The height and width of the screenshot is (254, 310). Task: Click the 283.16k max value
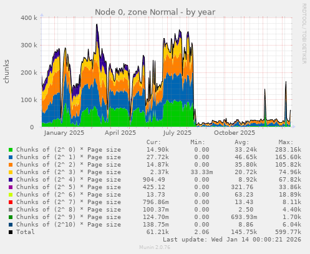(288, 150)
